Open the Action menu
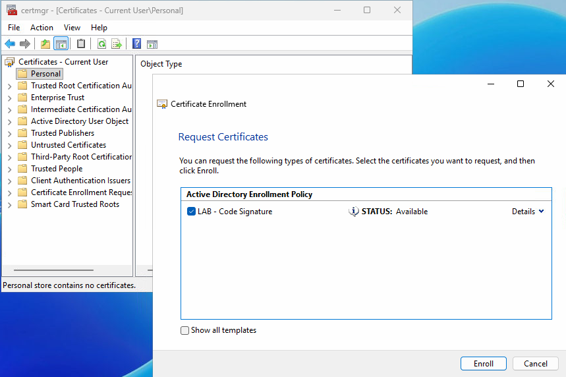The image size is (566, 377). 42,28
